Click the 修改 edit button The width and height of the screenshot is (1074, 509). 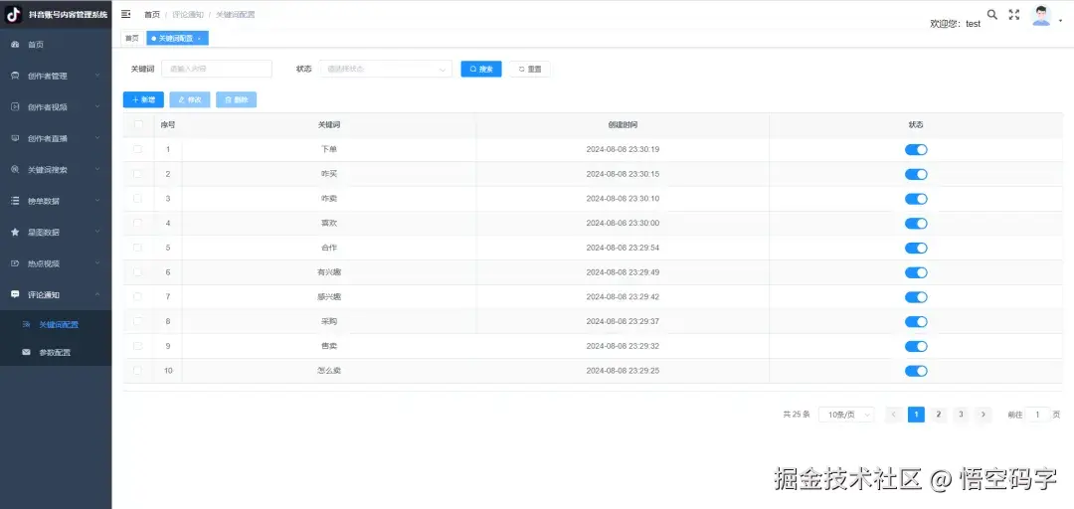(190, 100)
